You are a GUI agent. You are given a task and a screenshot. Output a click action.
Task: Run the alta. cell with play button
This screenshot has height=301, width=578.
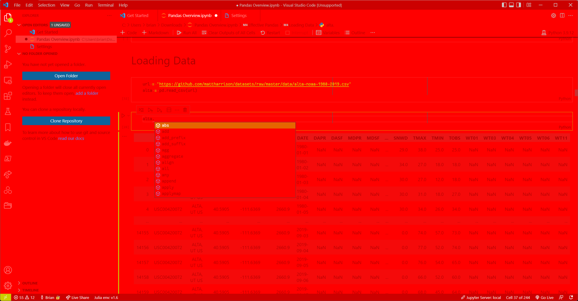[x=123, y=116]
